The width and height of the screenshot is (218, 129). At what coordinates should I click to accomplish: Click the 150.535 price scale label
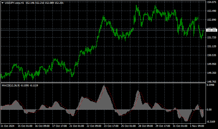212,55
